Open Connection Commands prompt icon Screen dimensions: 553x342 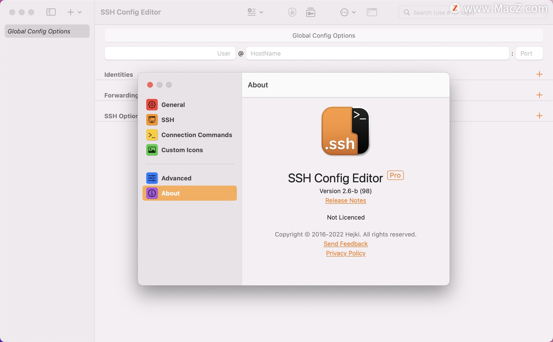[152, 135]
